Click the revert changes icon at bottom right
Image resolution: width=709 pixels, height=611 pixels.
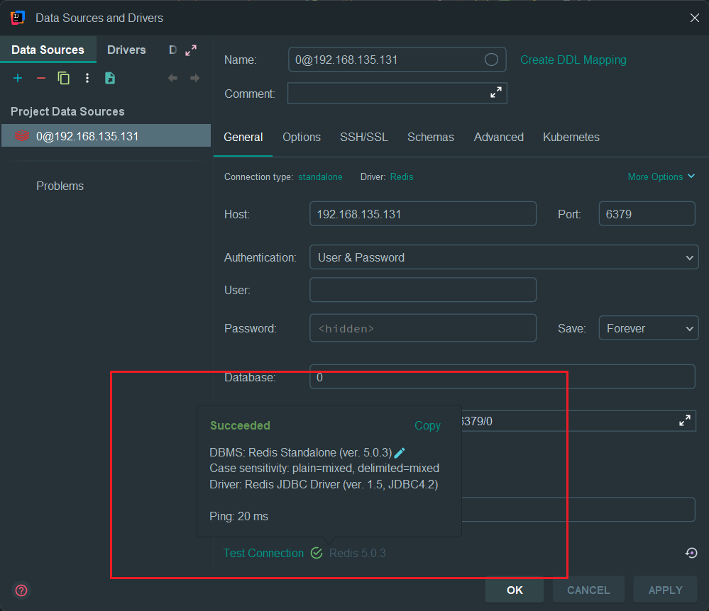[x=691, y=553]
